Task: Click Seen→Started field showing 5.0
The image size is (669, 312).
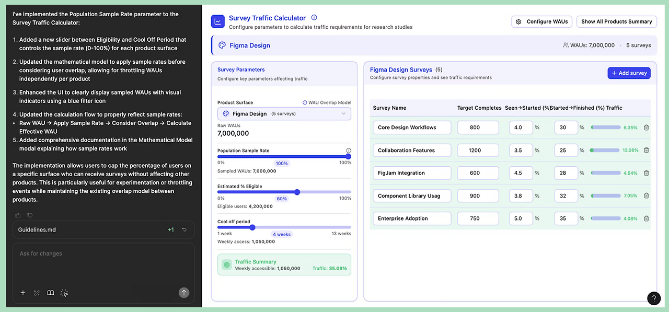Action: tap(521, 218)
